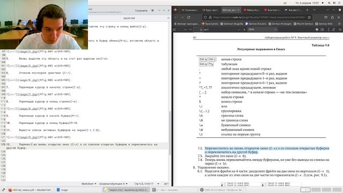This screenshot has height=193, width=343.
Task: Click the PDF page number field
Action: (198, 29)
